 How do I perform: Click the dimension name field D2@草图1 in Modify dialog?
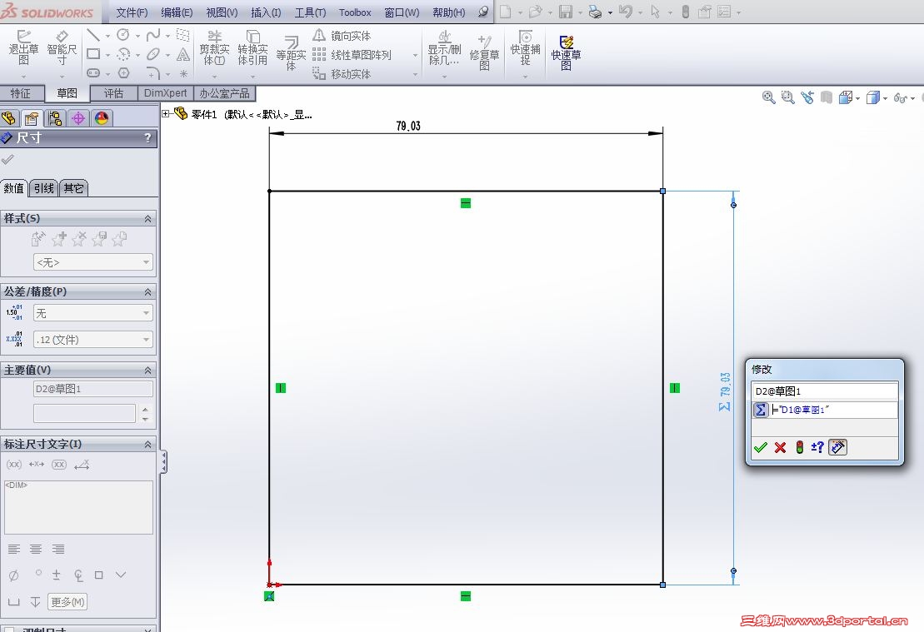pyautogui.click(x=824, y=391)
